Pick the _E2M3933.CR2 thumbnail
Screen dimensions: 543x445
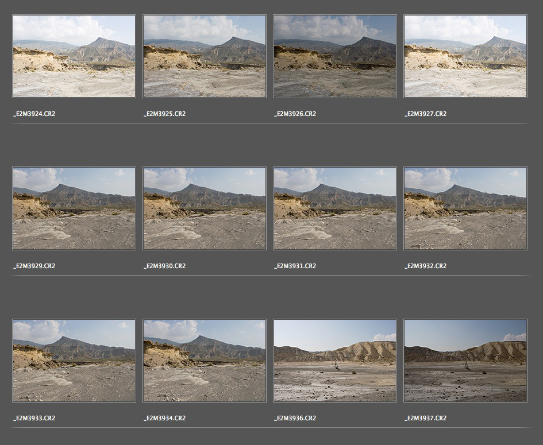(x=74, y=361)
